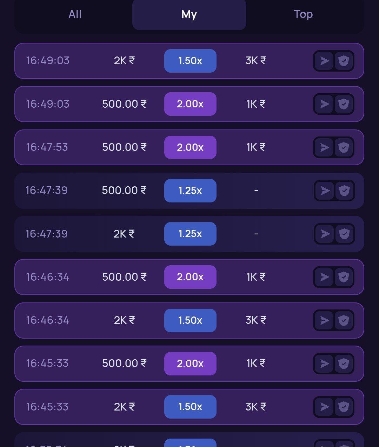The image size is (379, 447).
Task: Share the 16:49:03 500.00 ₹ bet
Action: 325,104
